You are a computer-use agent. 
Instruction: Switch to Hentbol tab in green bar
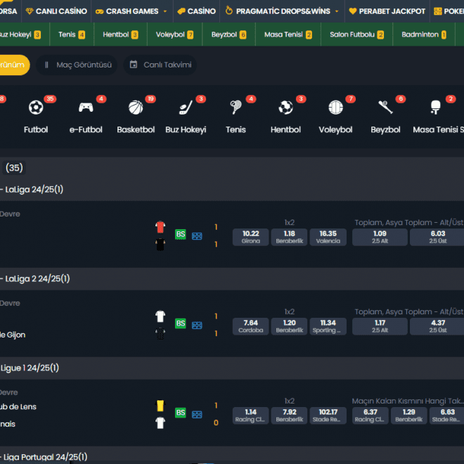coord(120,34)
